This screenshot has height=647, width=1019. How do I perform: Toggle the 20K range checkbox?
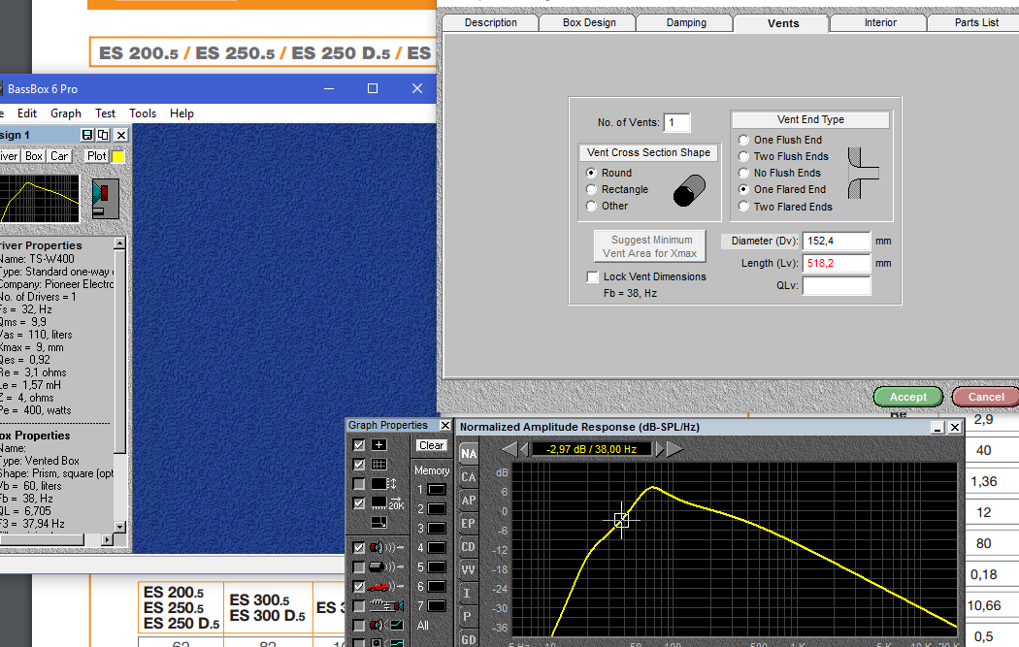pos(359,503)
